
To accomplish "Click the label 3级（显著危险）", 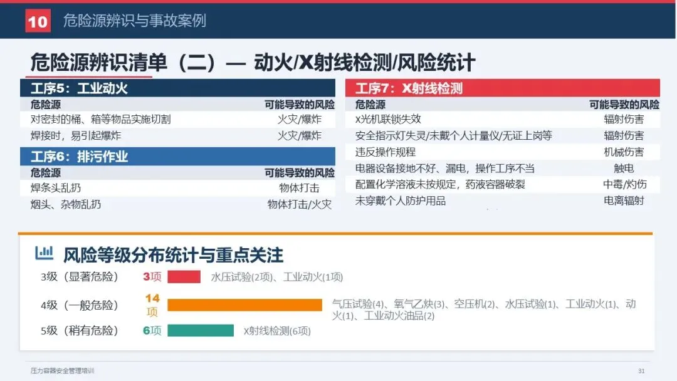I will (80, 276).
